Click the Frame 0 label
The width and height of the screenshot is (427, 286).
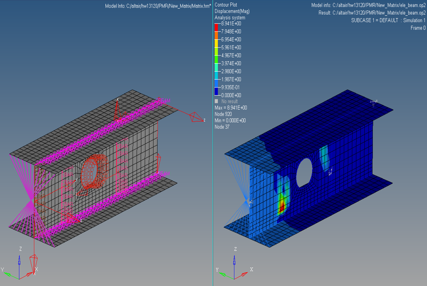(x=417, y=28)
